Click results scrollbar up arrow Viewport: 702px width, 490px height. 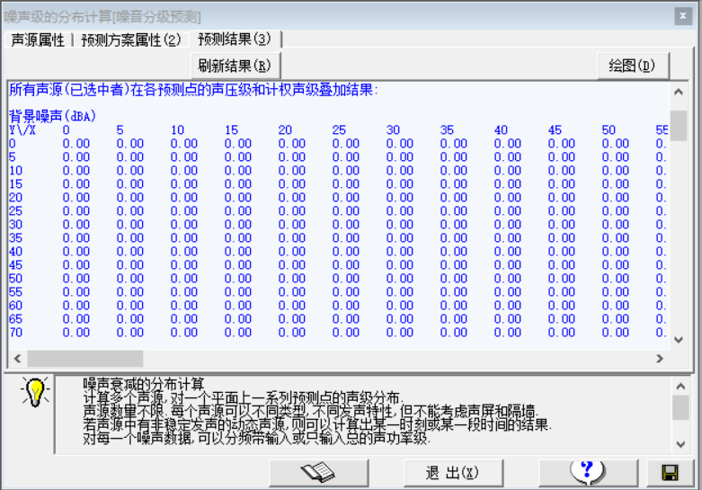click(x=679, y=92)
